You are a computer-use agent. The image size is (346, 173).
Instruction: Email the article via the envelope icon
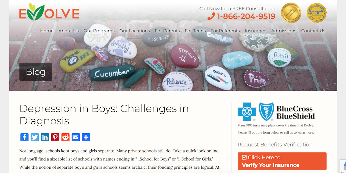coord(76,137)
